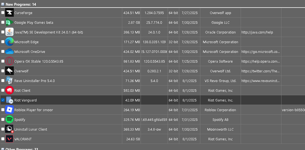This screenshot has width=305, height=150.
Task: Click the Spotify icon
Action: tap(9, 120)
